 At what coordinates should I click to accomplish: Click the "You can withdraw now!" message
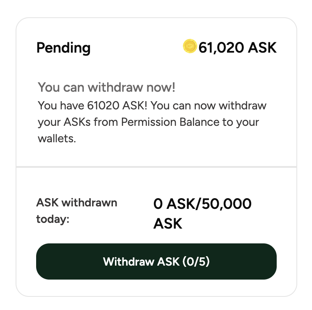[x=107, y=87]
